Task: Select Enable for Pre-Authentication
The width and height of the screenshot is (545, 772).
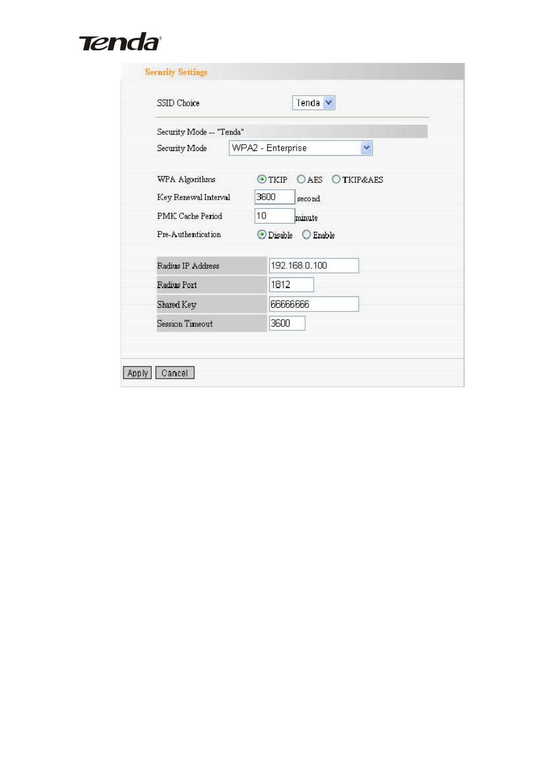Action: click(x=307, y=234)
